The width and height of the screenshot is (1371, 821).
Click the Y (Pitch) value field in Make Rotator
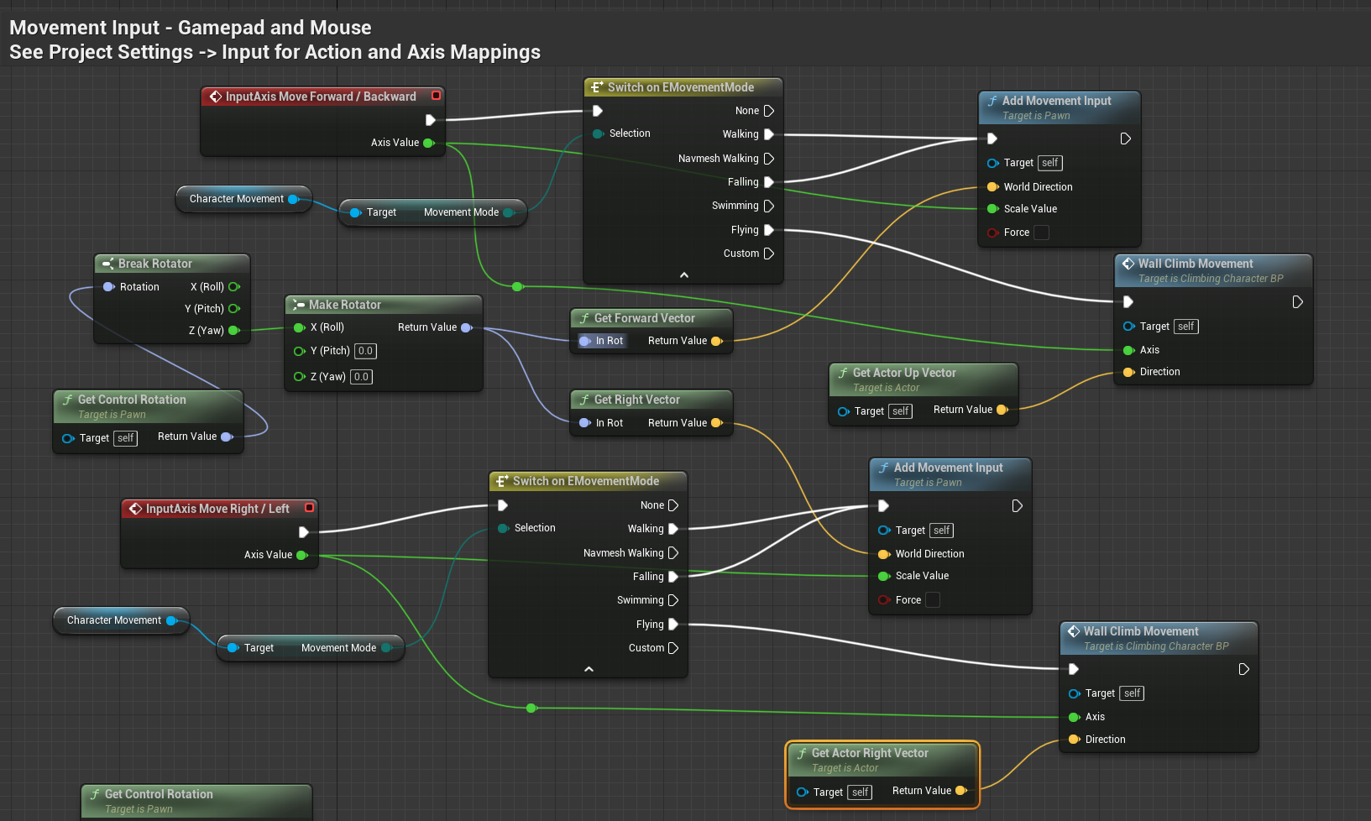[365, 351]
